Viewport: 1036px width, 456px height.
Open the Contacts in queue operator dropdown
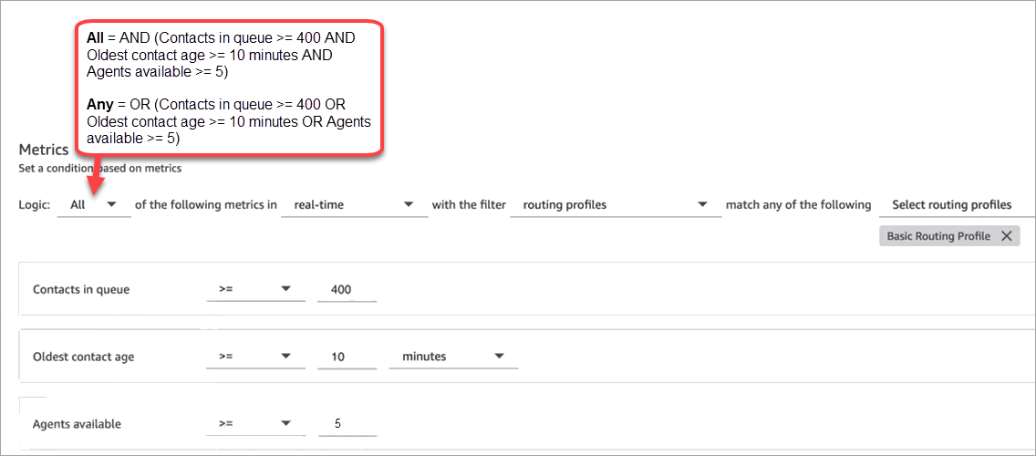[256, 290]
